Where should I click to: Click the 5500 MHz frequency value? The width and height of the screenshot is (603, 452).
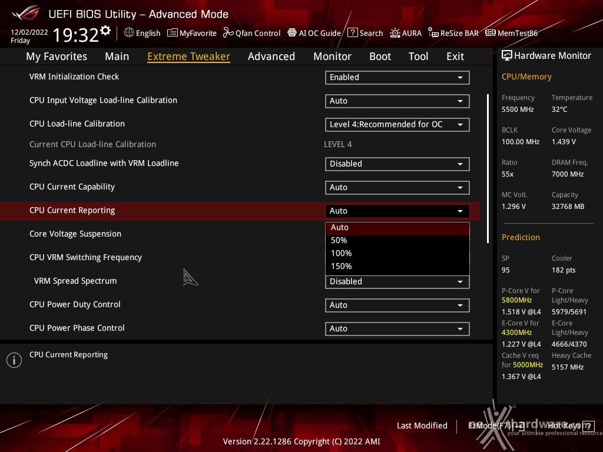point(518,109)
